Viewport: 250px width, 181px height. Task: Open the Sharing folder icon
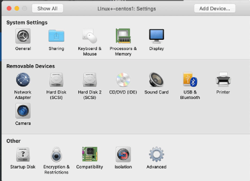pos(56,36)
